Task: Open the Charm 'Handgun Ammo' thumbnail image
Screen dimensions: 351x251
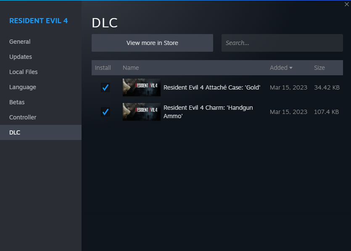Action: [141, 112]
